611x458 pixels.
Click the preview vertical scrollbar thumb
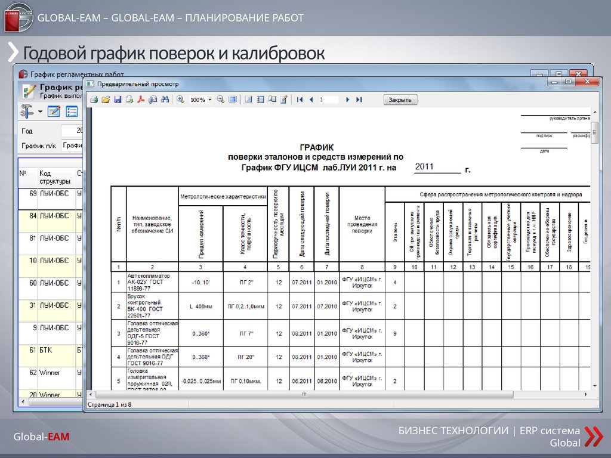[594, 133]
